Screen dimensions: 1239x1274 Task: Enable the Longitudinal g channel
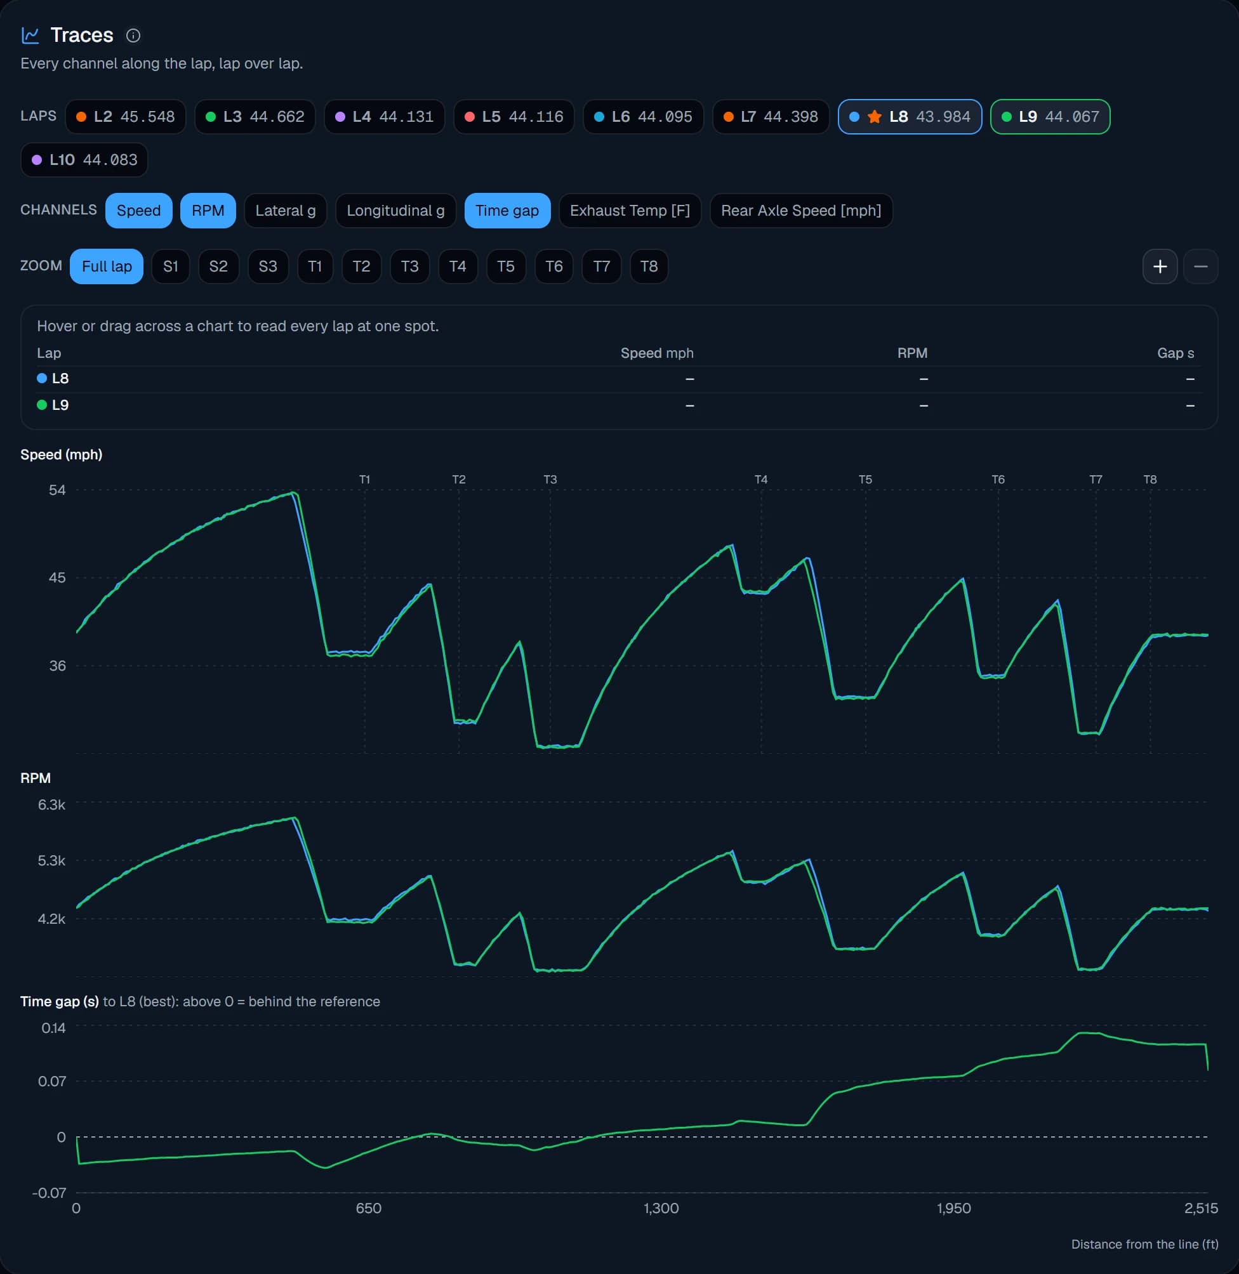coord(395,210)
